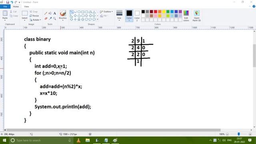Choose the five-point Star shape
This screenshot has width=256, height=144.
[79, 20]
